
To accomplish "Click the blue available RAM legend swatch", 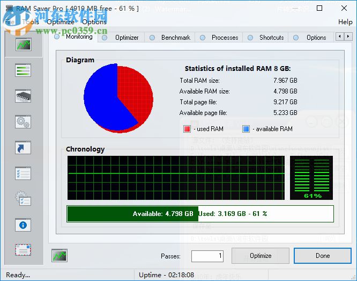I will [x=246, y=129].
